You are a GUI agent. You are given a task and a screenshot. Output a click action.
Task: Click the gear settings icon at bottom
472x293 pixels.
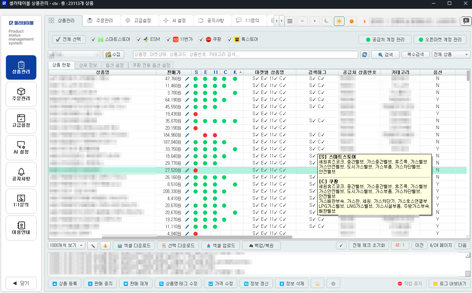pos(333,283)
